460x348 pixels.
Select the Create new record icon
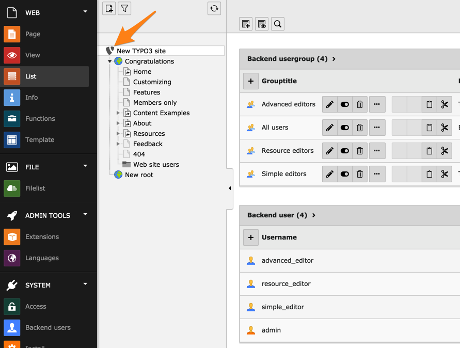(108, 8)
